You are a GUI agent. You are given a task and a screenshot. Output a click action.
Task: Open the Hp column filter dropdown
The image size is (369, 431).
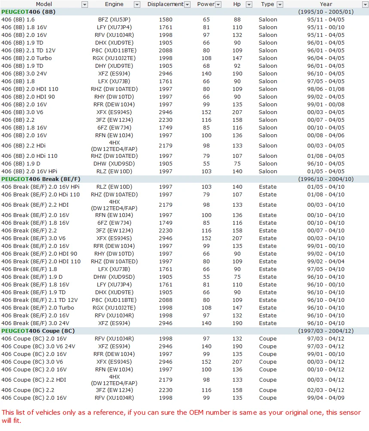pyautogui.click(x=249, y=4)
